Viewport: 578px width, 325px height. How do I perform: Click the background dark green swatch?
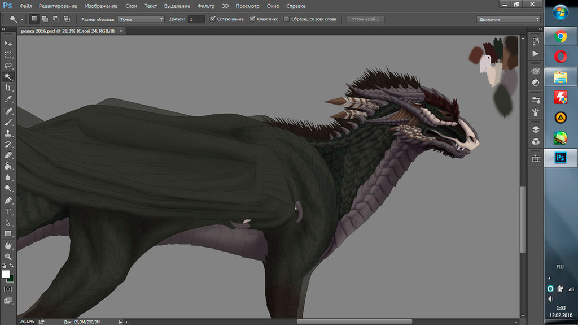[x=11, y=279]
